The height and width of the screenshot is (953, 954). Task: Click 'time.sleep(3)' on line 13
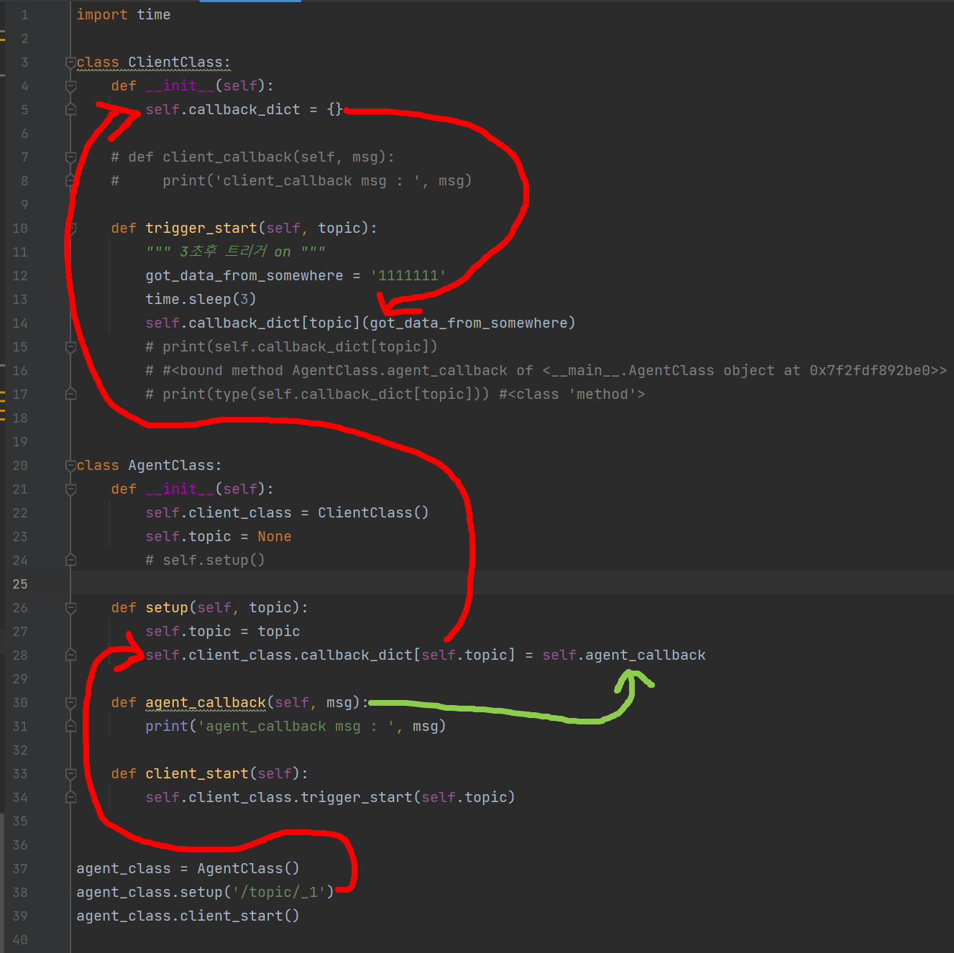(x=201, y=300)
